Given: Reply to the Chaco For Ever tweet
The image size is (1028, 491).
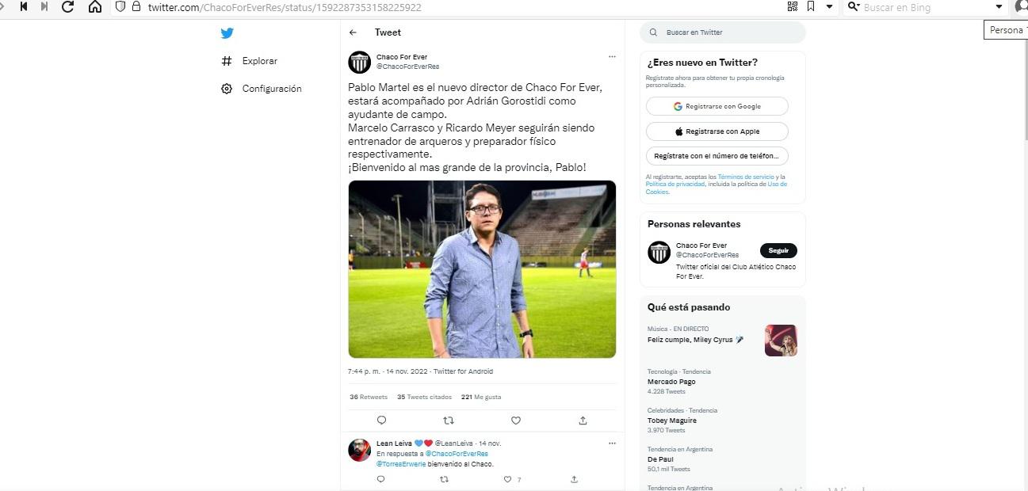Looking at the screenshot, I should coord(381,421).
